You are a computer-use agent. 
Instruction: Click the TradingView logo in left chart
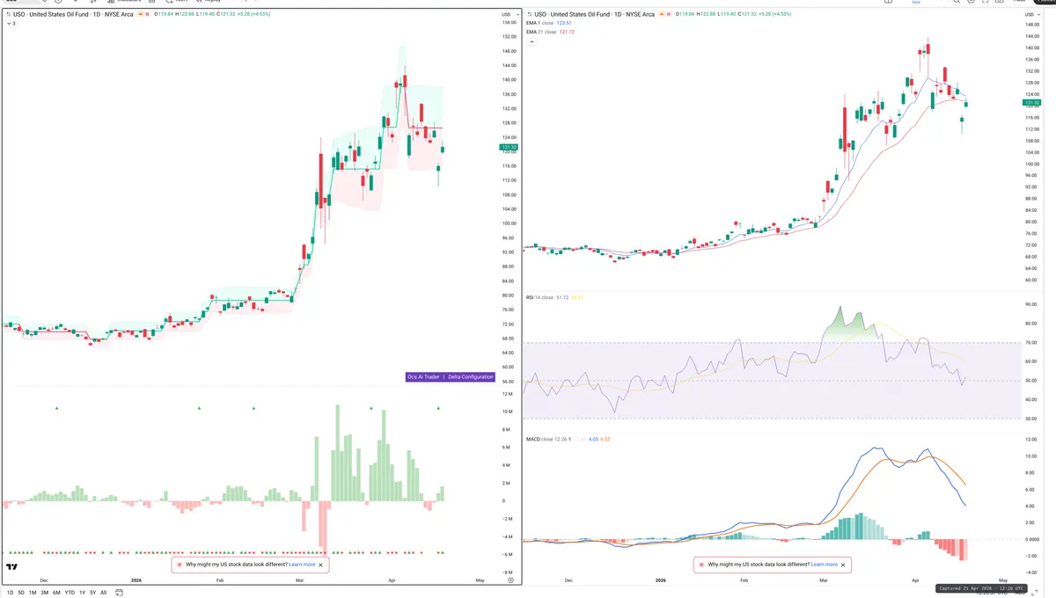12,568
